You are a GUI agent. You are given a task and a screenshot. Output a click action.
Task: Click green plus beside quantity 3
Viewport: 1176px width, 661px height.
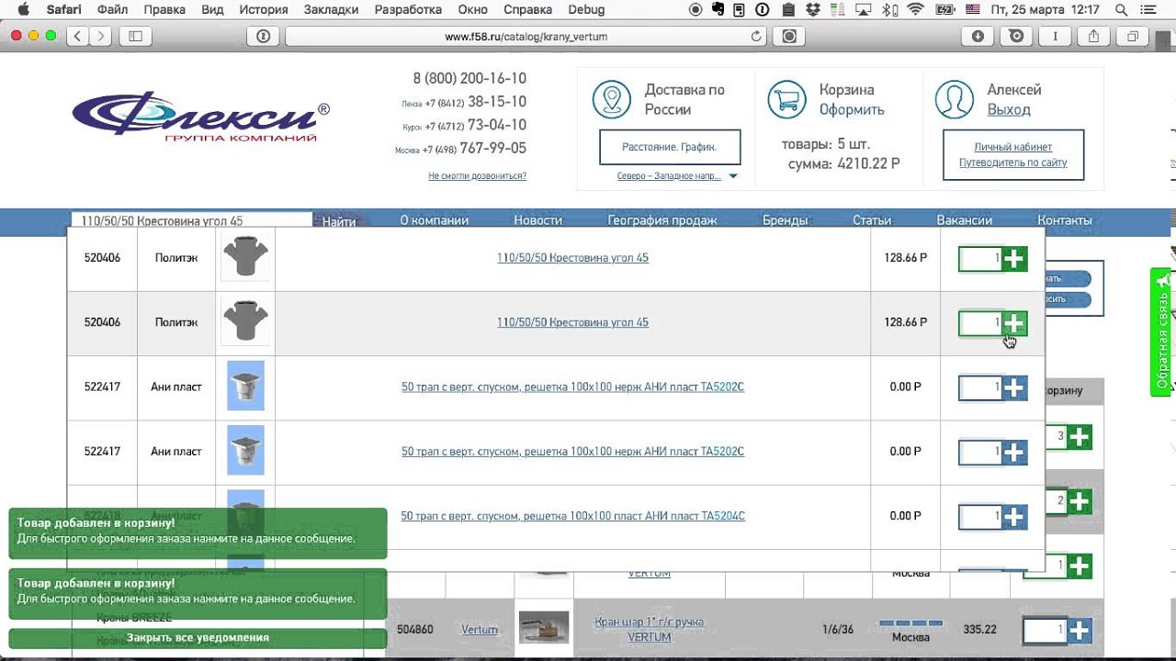(1079, 437)
